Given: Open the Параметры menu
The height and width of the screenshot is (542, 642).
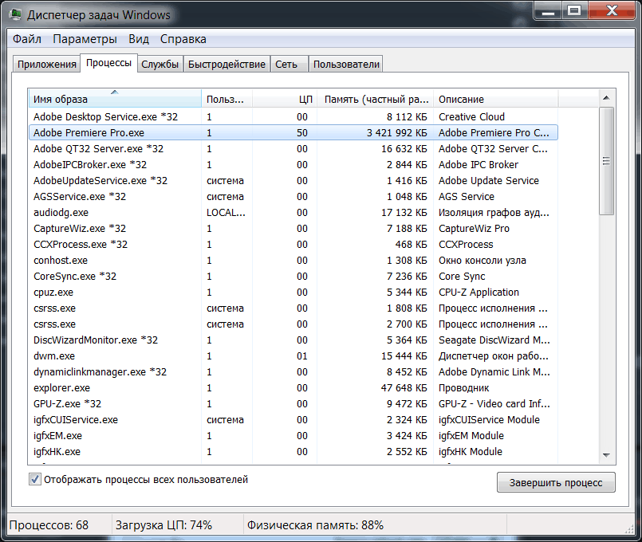Looking at the screenshot, I should pos(85,39).
